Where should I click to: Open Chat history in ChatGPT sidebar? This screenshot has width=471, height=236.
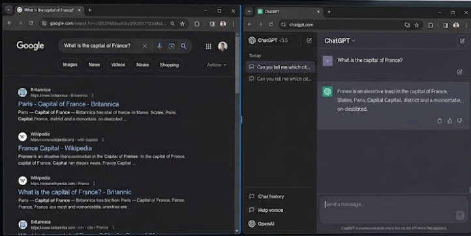tap(267, 196)
